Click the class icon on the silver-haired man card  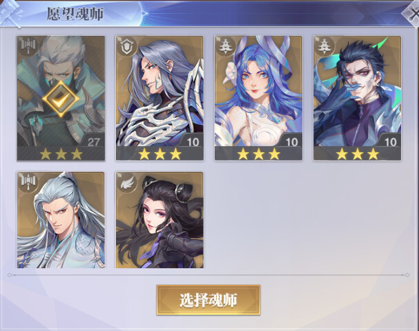(28, 181)
